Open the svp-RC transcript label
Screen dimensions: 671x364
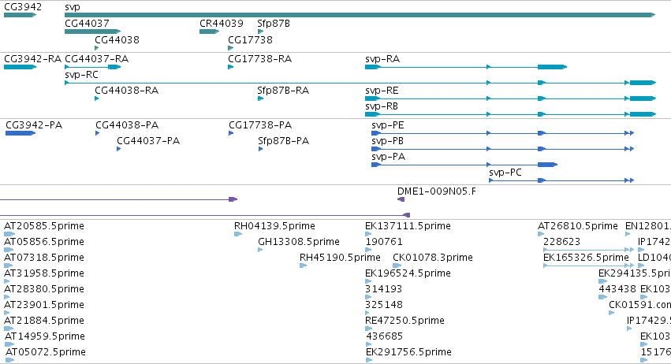[81, 75]
